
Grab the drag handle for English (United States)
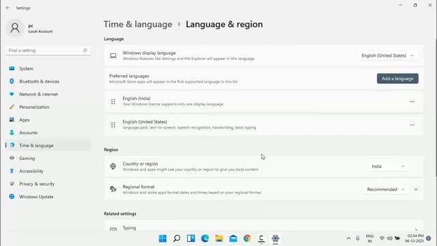tap(113, 124)
